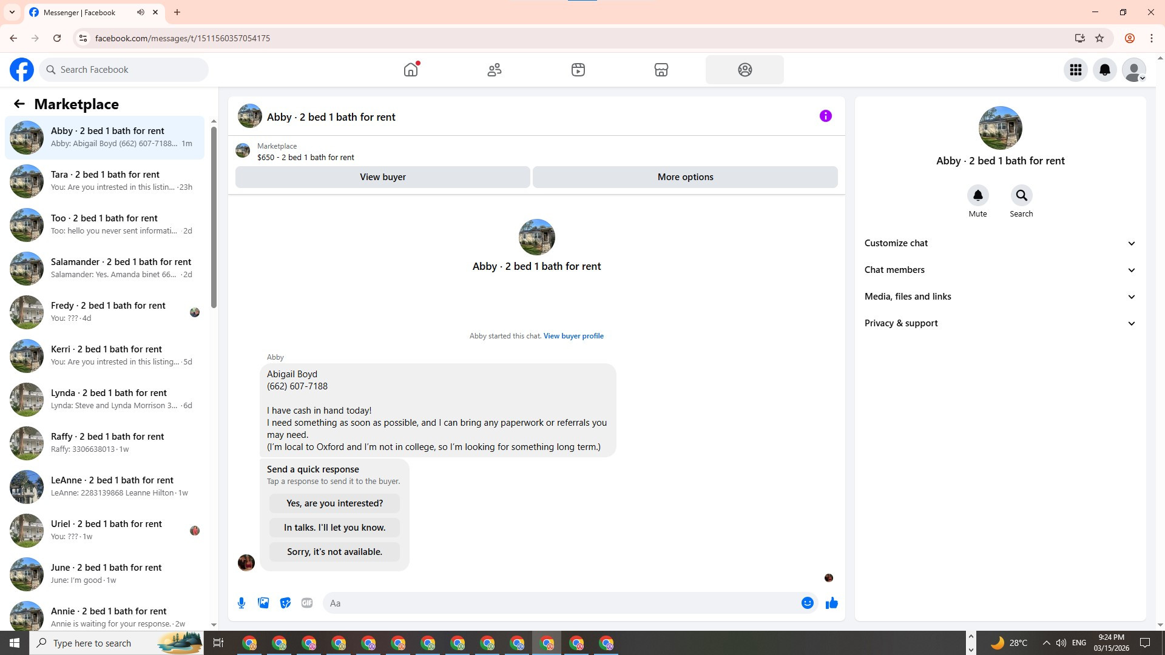Expand Chat members section
This screenshot has height=655, width=1165.
(x=1001, y=270)
